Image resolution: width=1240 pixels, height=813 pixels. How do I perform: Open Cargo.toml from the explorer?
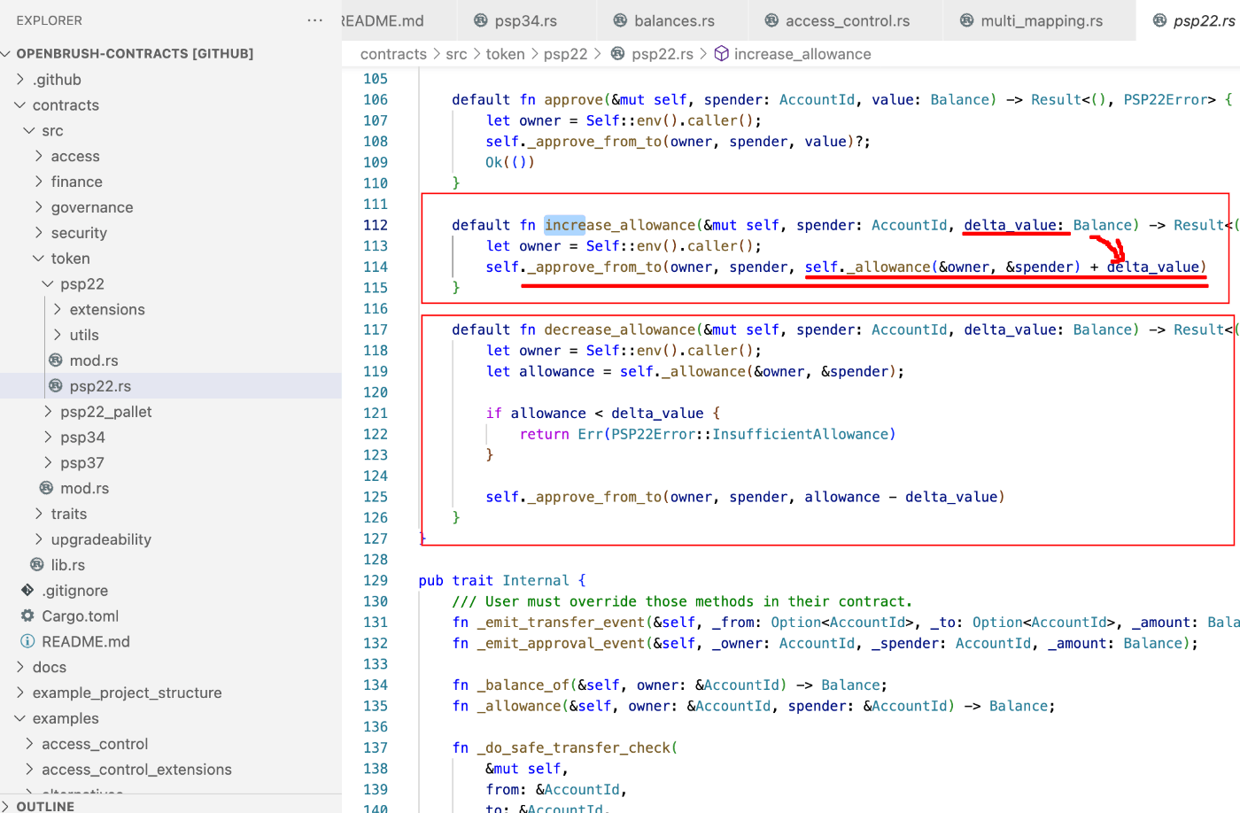(80, 616)
